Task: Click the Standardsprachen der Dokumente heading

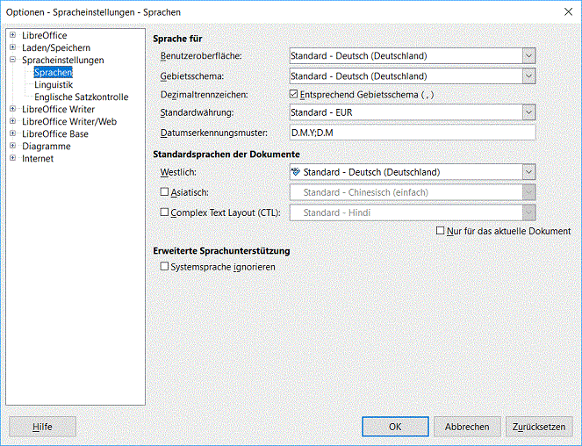Action: tap(226, 155)
